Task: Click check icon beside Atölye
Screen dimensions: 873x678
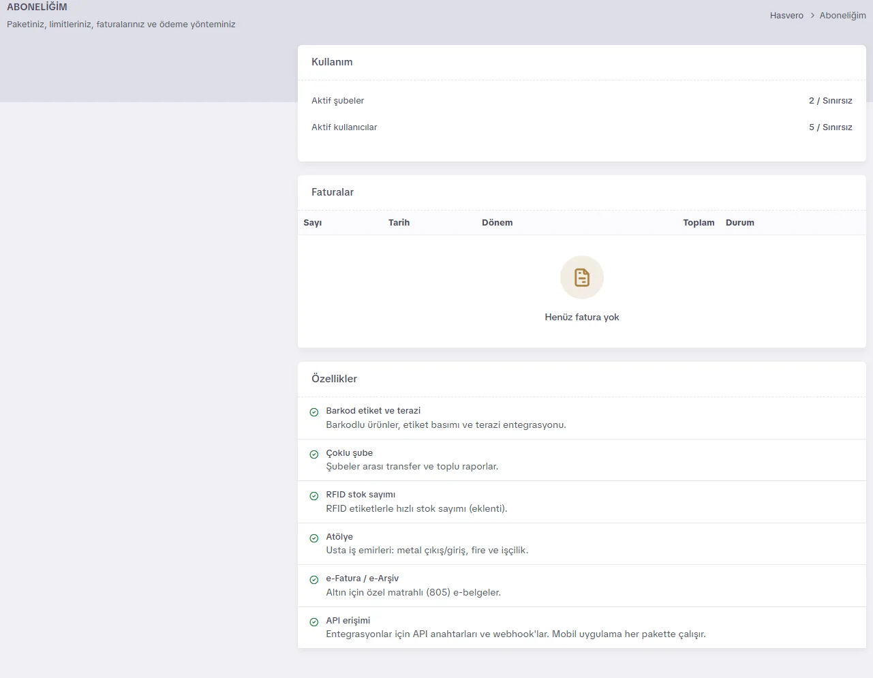Action: pos(314,538)
